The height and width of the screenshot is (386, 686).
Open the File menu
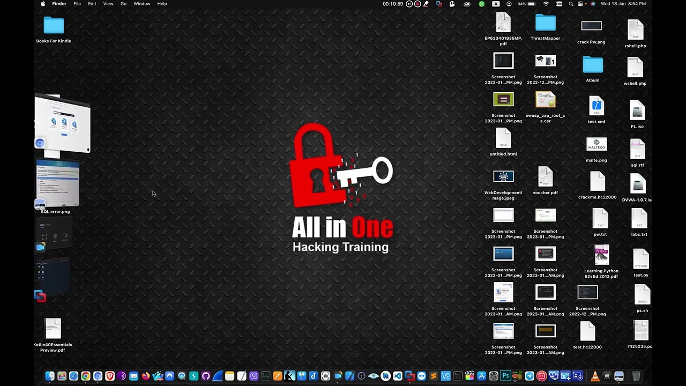click(77, 4)
